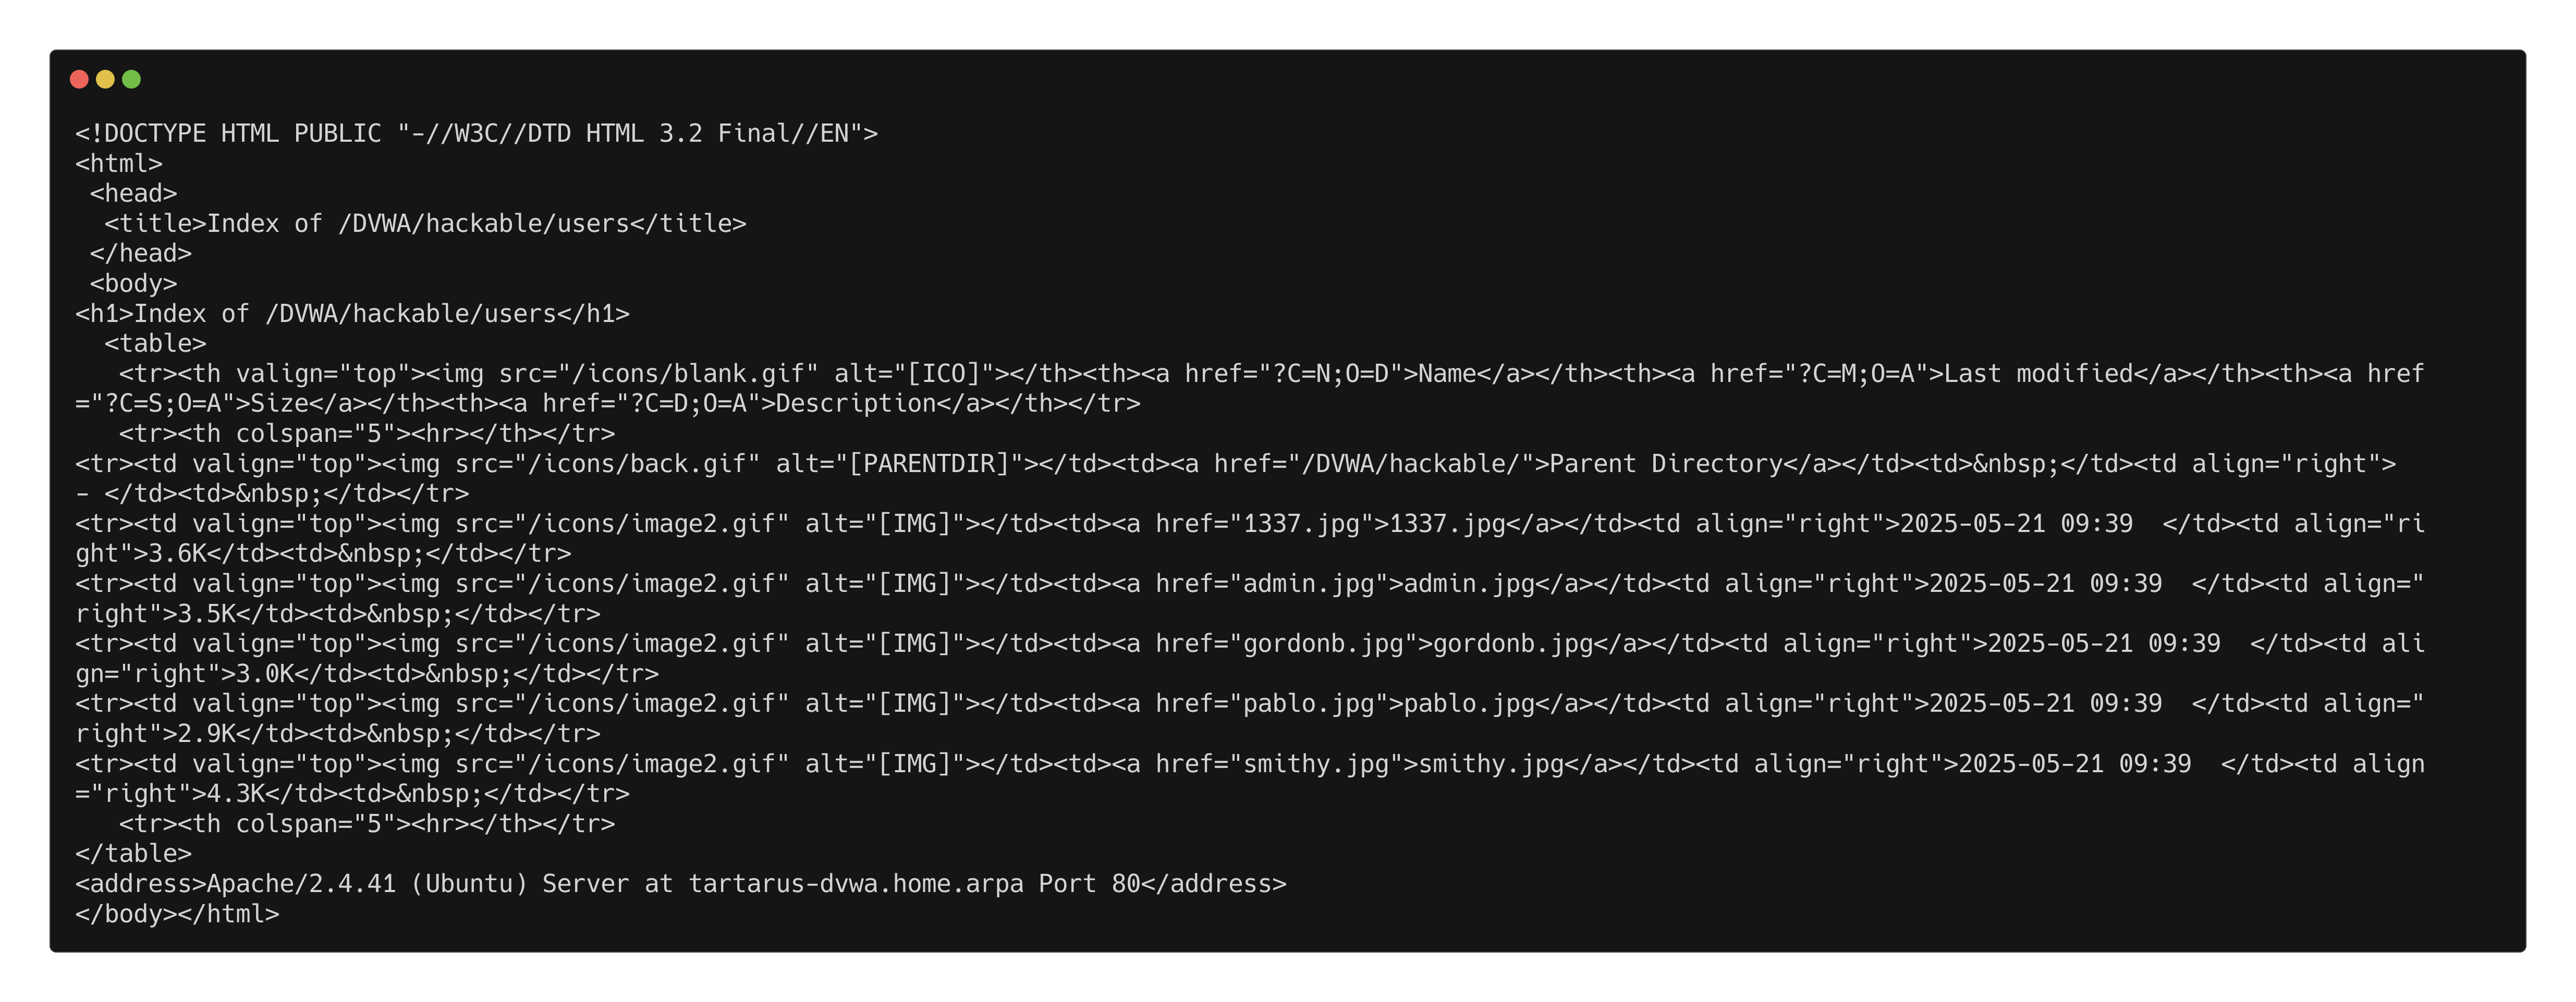Click the "Name" column header text
The height and width of the screenshot is (1002, 2576).
point(1447,374)
